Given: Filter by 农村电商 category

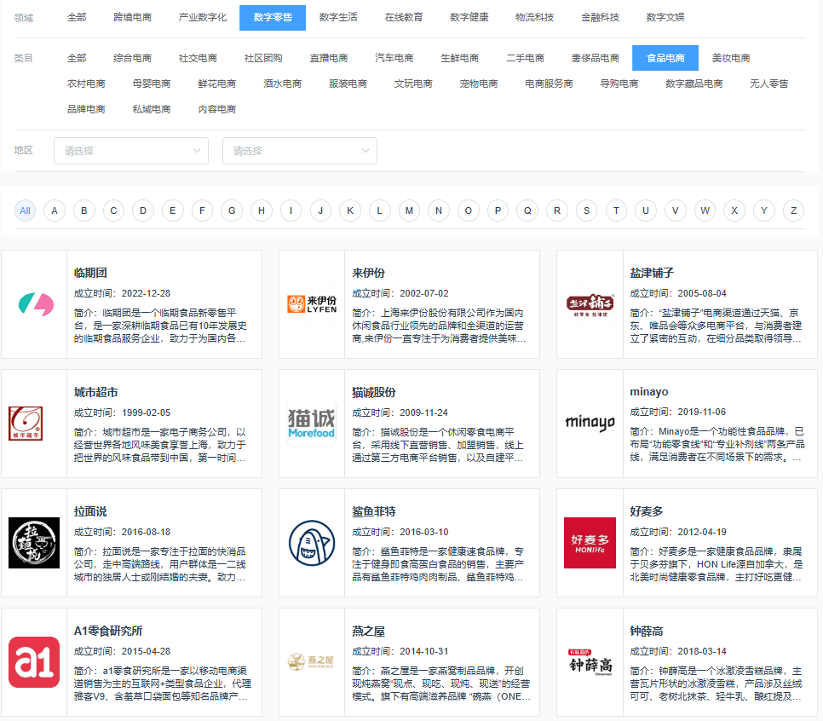Looking at the screenshot, I should pos(86,84).
